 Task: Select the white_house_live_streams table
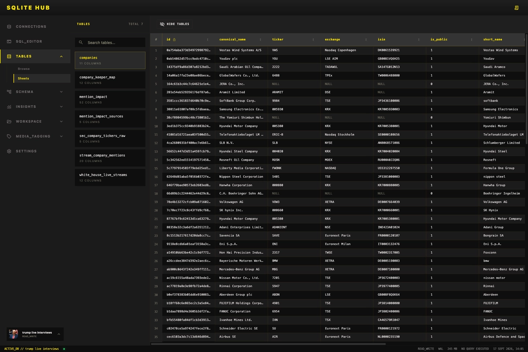[x=110, y=177]
